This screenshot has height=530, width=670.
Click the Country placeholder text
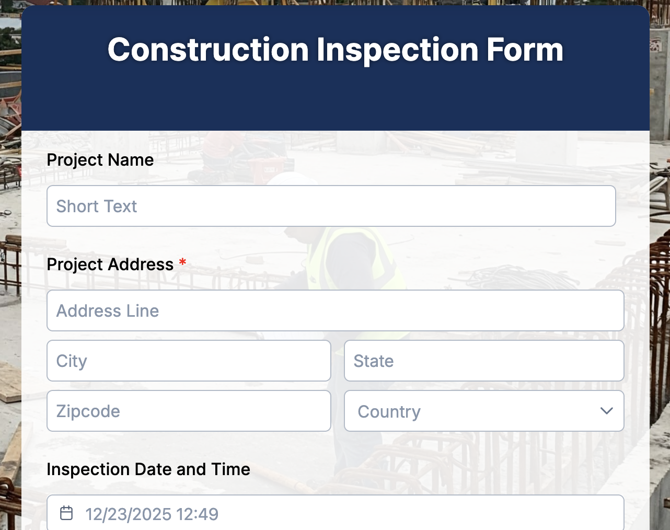(x=389, y=411)
